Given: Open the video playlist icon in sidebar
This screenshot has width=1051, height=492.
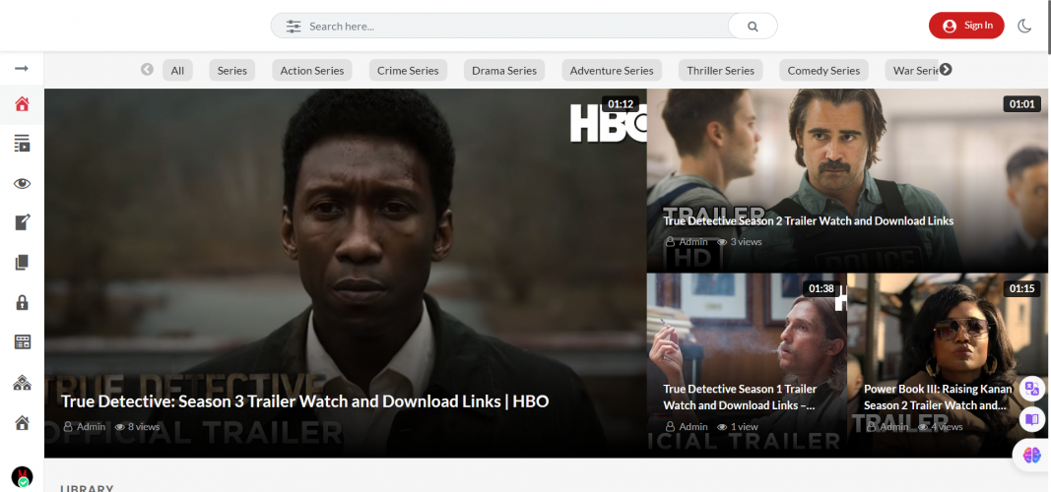Looking at the screenshot, I should coord(22,144).
